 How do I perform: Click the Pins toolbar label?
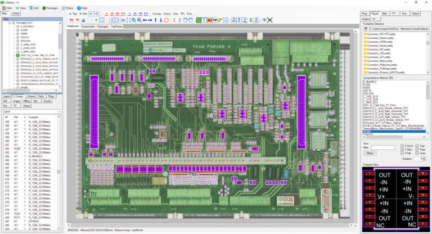point(190,13)
